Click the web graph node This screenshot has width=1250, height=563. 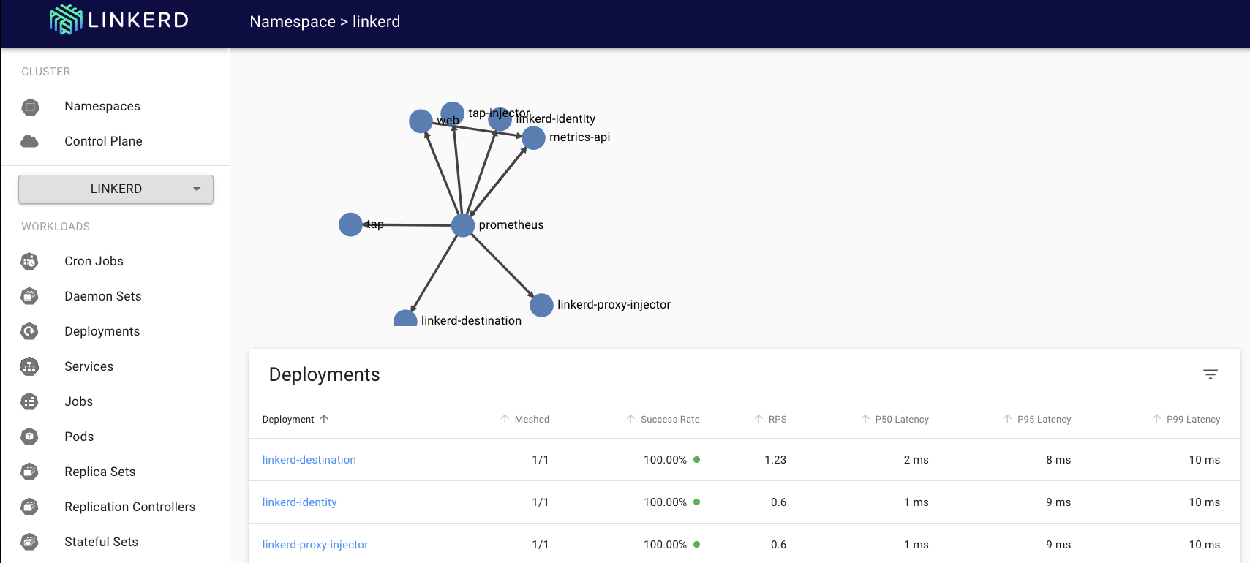pyautogui.click(x=421, y=121)
